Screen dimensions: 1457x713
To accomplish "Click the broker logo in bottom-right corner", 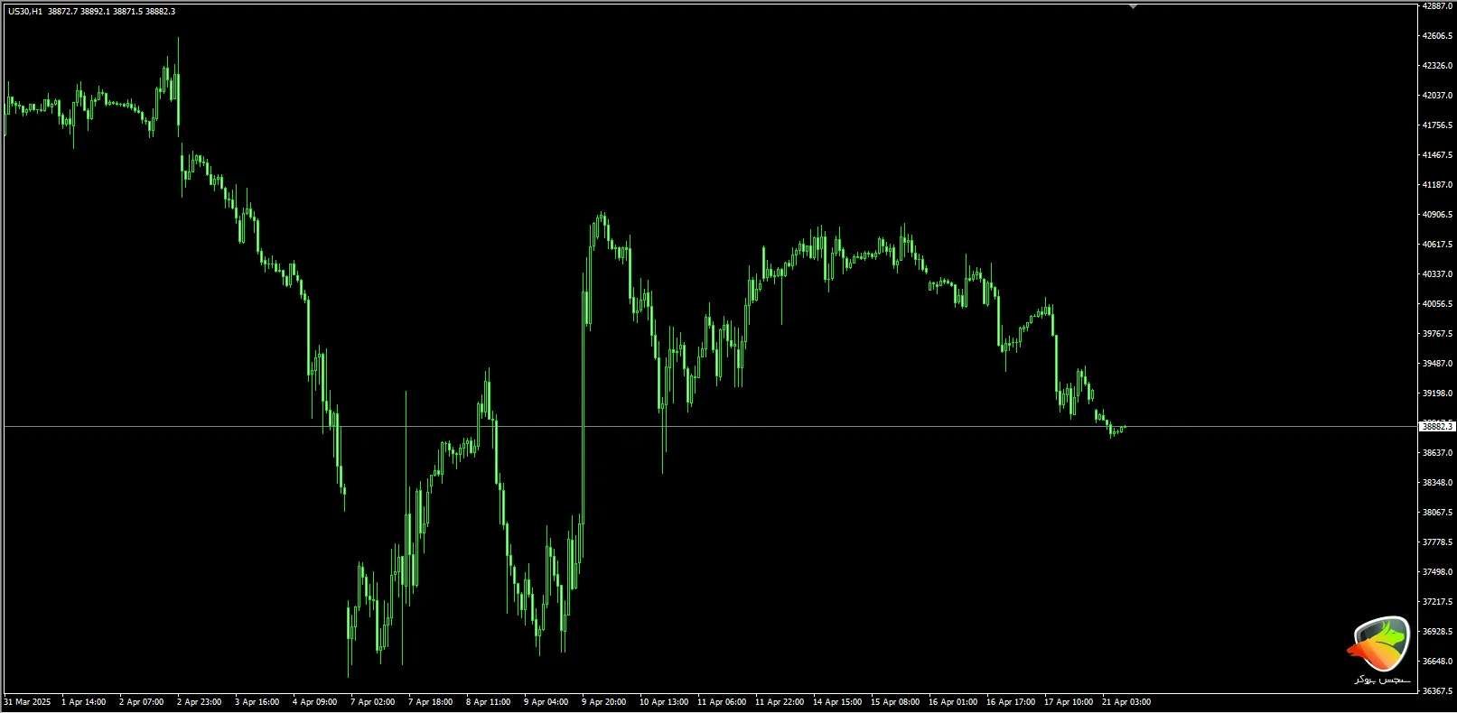I will pos(1380,649).
